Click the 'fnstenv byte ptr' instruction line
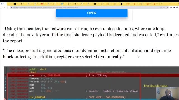The image size is (179, 100). 48,82
